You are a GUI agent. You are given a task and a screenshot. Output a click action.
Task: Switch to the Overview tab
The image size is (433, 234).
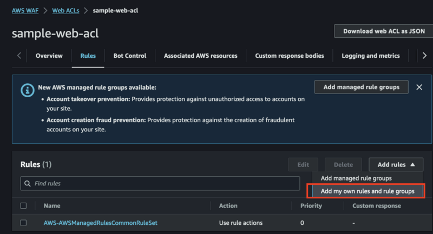[x=49, y=56]
